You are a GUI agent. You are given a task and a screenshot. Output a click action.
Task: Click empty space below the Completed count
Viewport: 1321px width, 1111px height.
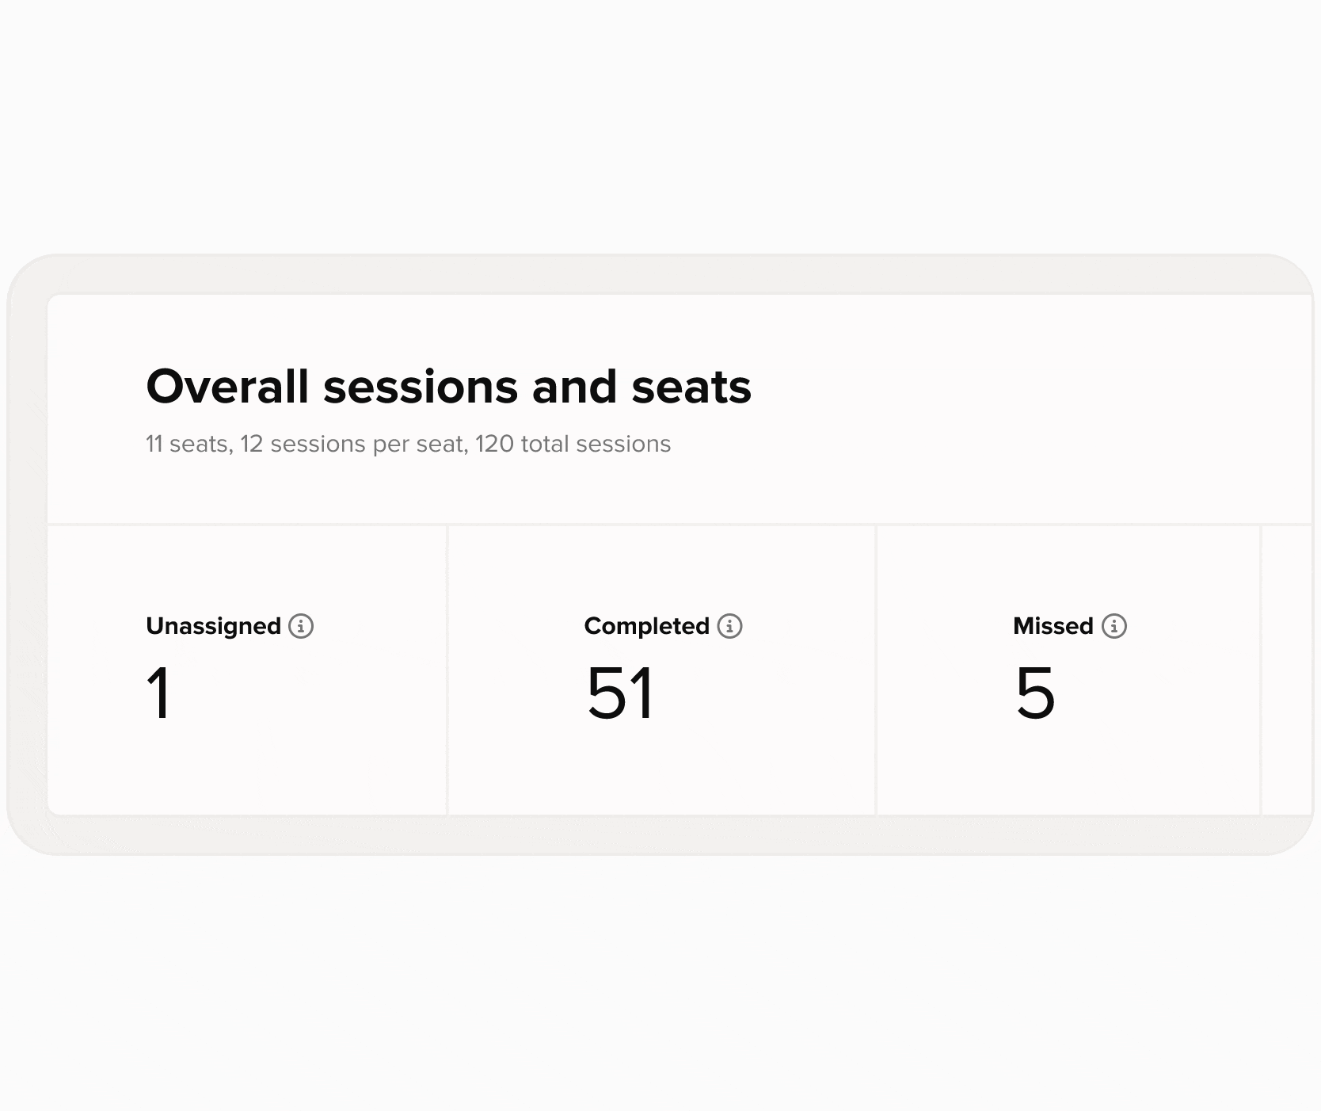(661, 769)
